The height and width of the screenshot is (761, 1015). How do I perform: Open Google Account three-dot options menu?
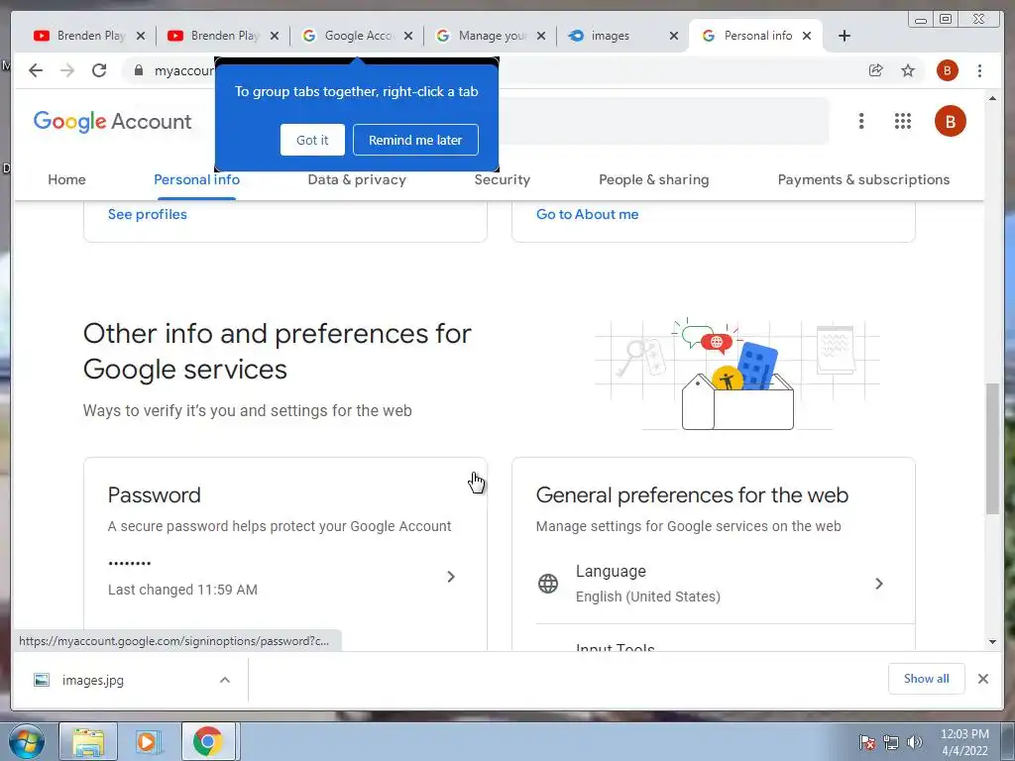pos(861,121)
